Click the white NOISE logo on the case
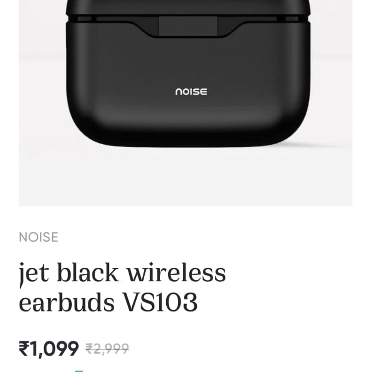Screen dimensions: 372x372 (191, 92)
